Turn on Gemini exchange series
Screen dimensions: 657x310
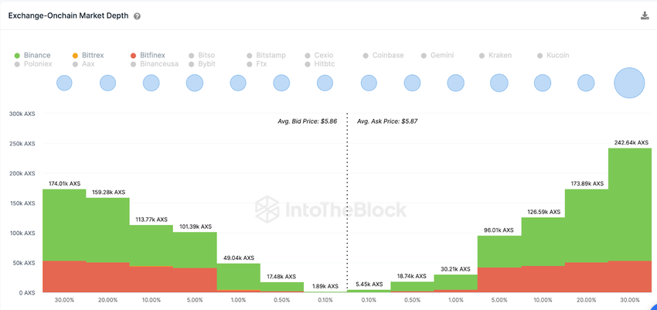[x=443, y=56]
